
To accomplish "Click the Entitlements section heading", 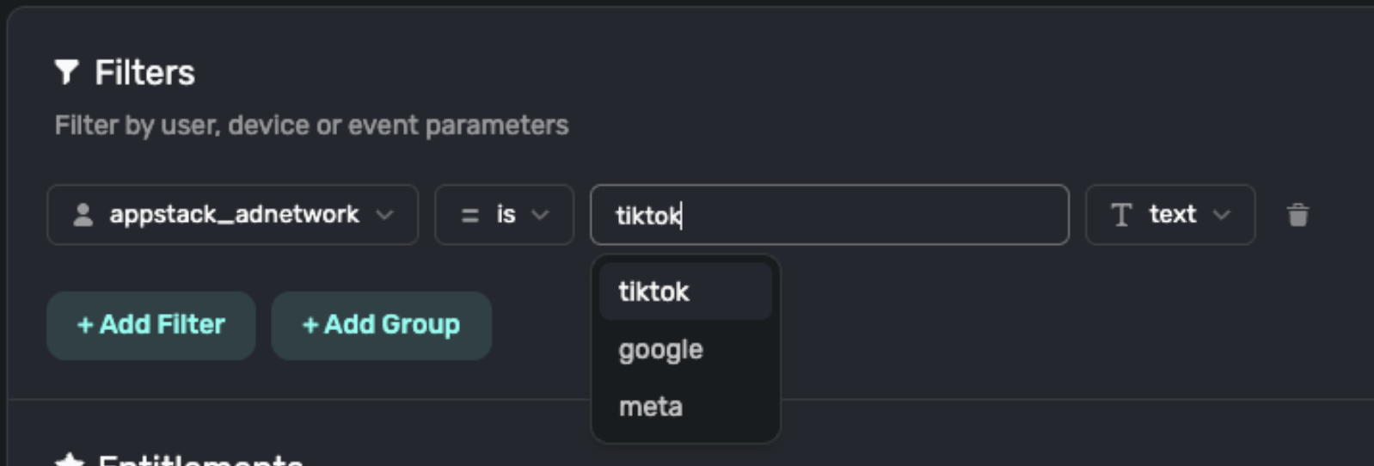I will (200, 460).
